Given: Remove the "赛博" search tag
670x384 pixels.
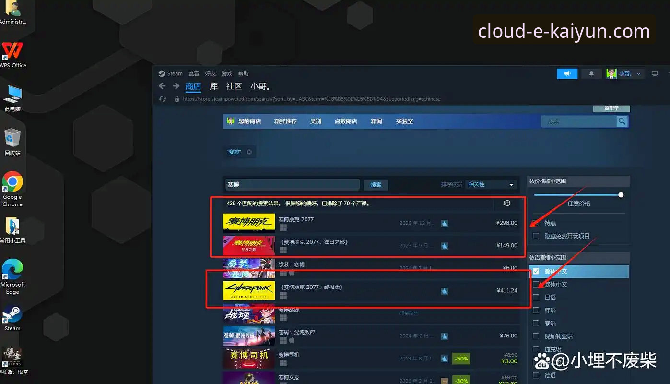Looking at the screenshot, I should point(249,152).
